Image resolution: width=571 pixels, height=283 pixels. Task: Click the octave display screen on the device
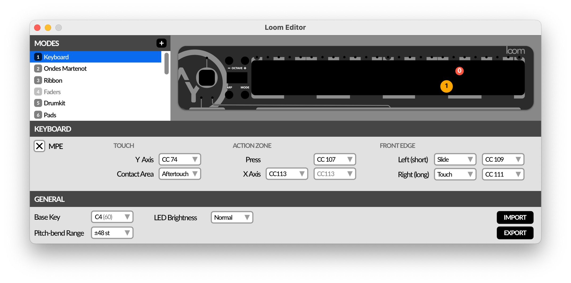(236, 78)
